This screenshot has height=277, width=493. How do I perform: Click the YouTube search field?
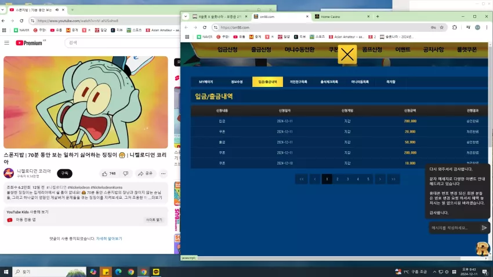pos(122,43)
